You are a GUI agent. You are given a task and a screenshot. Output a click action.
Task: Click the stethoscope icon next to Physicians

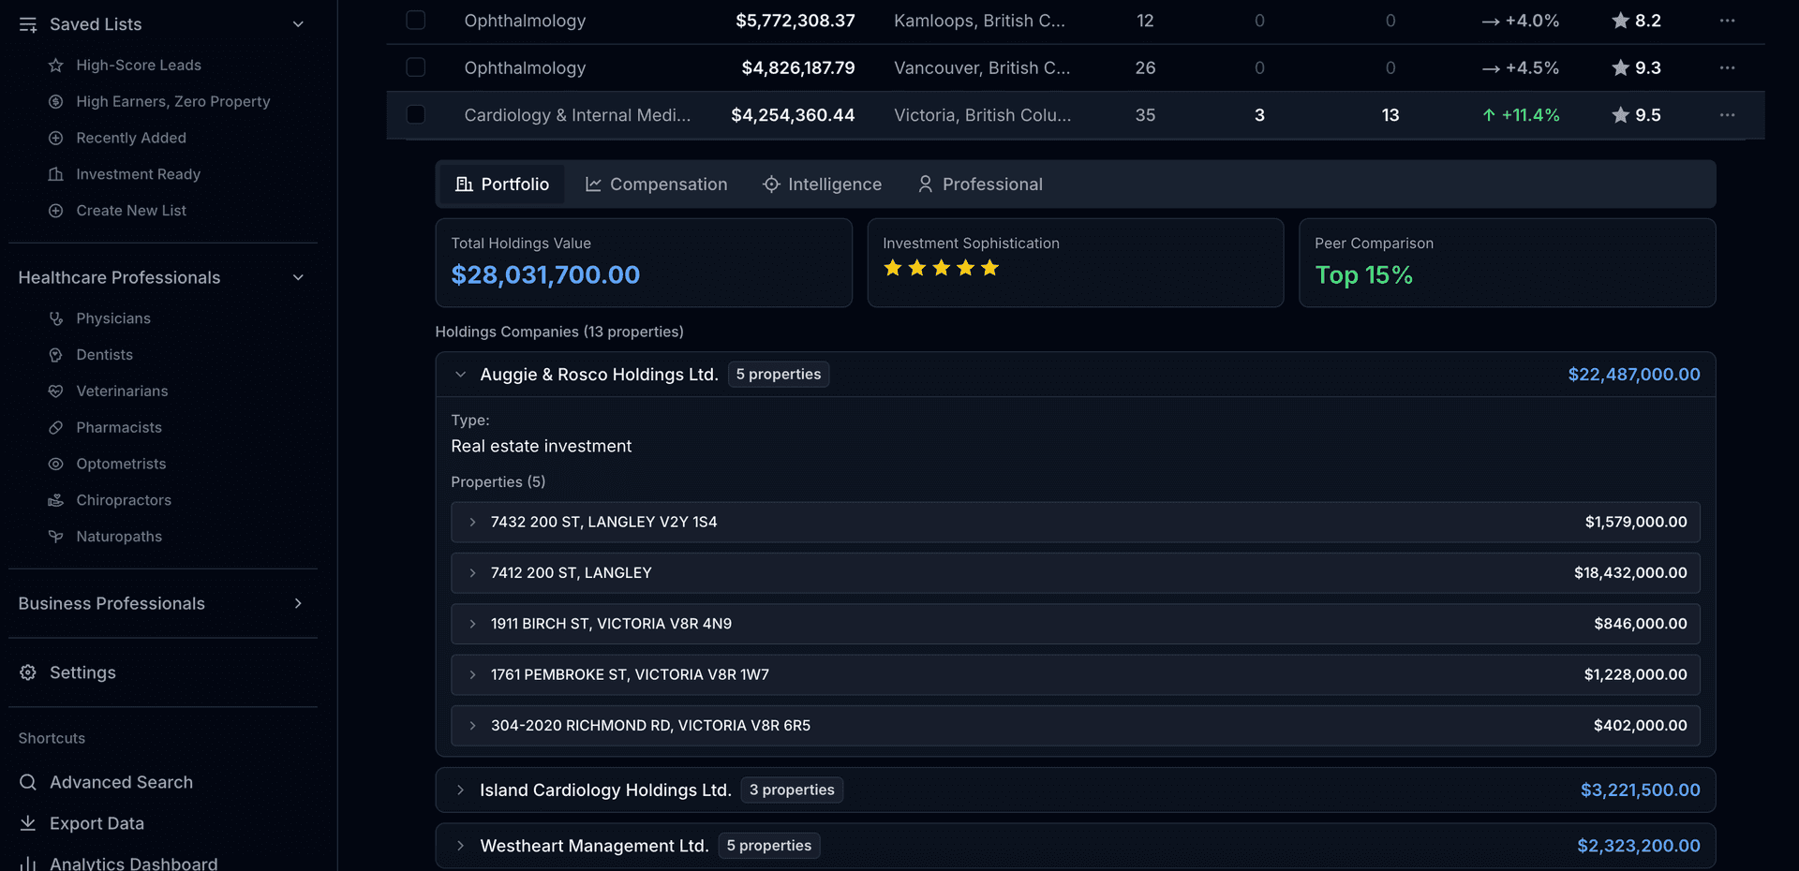pos(56,318)
